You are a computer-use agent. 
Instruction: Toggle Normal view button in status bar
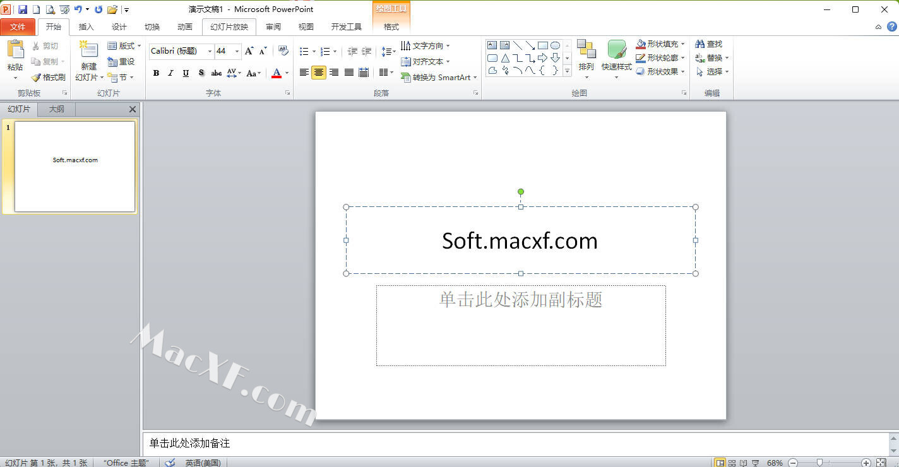pyautogui.click(x=720, y=463)
